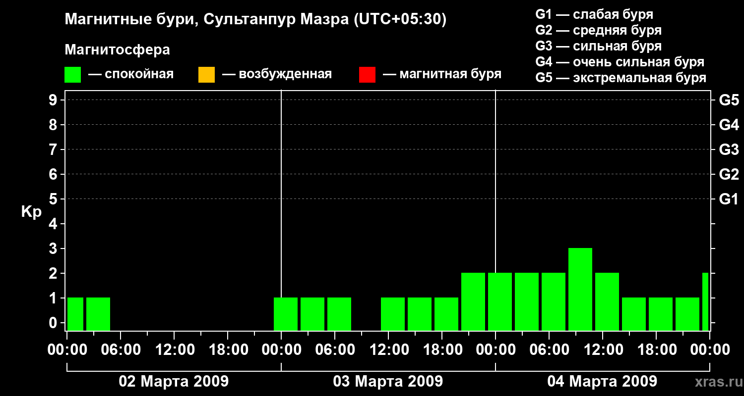Click the G5 label on the right axis

click(729, 100)
